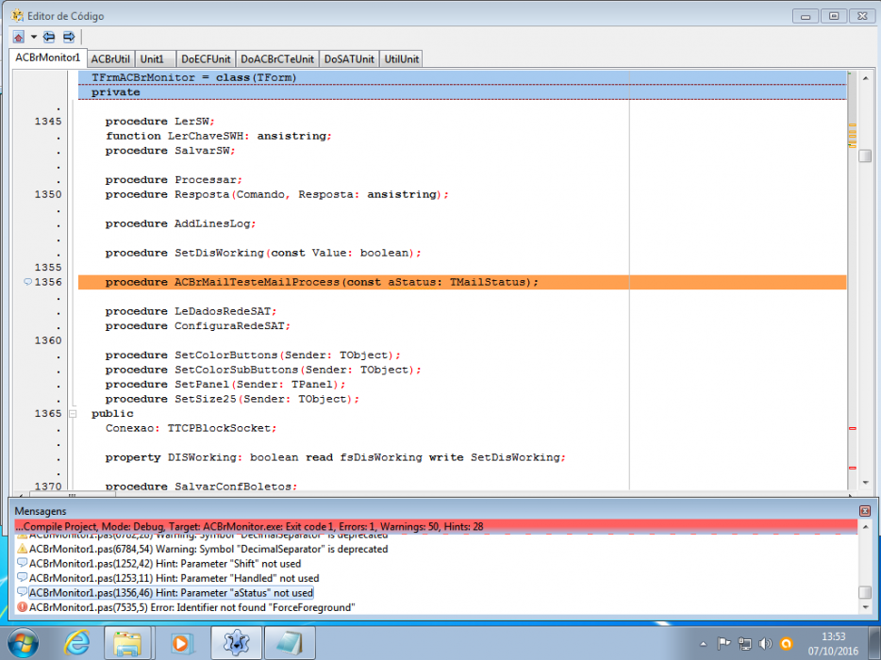
Task: Click the line number 1350 in gutter
Action: [x=48, y=194]
